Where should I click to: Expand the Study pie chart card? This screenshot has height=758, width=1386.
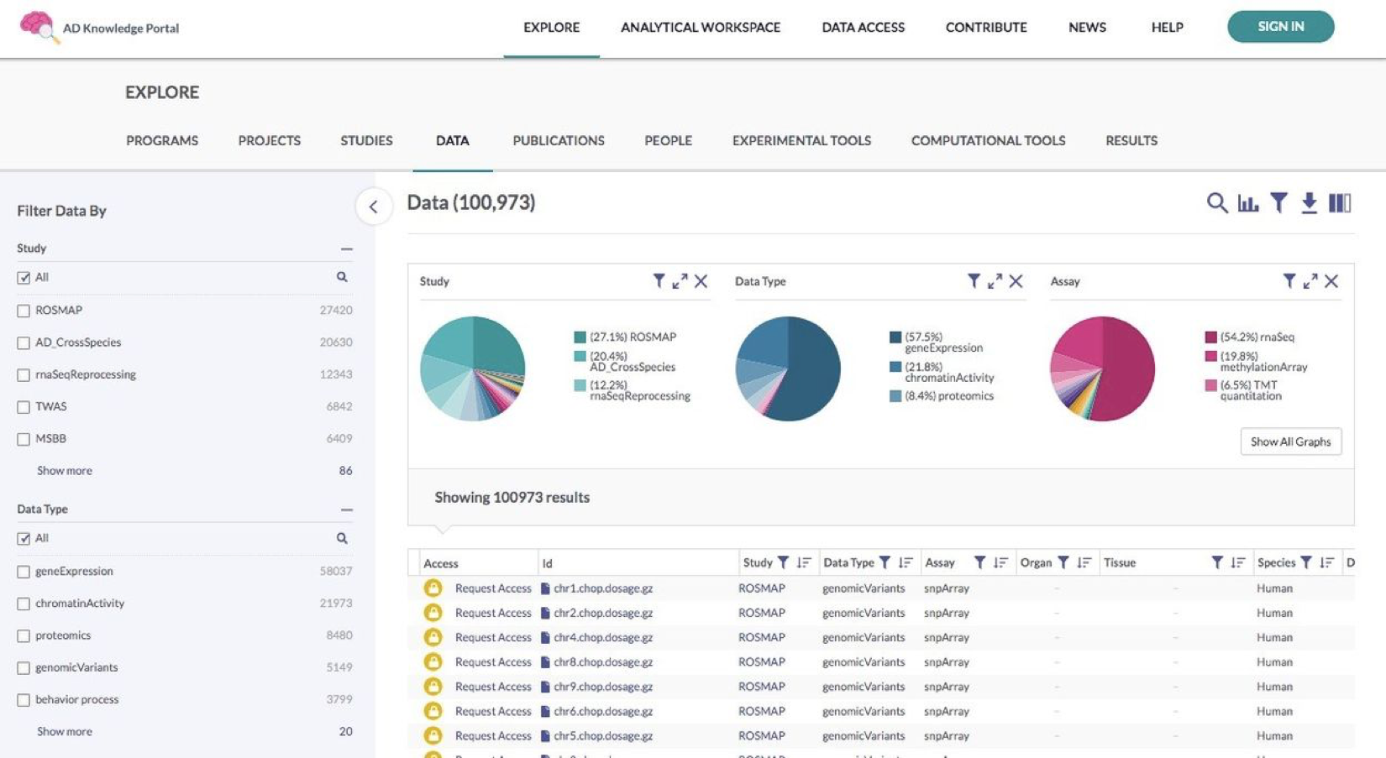(680, 281)
